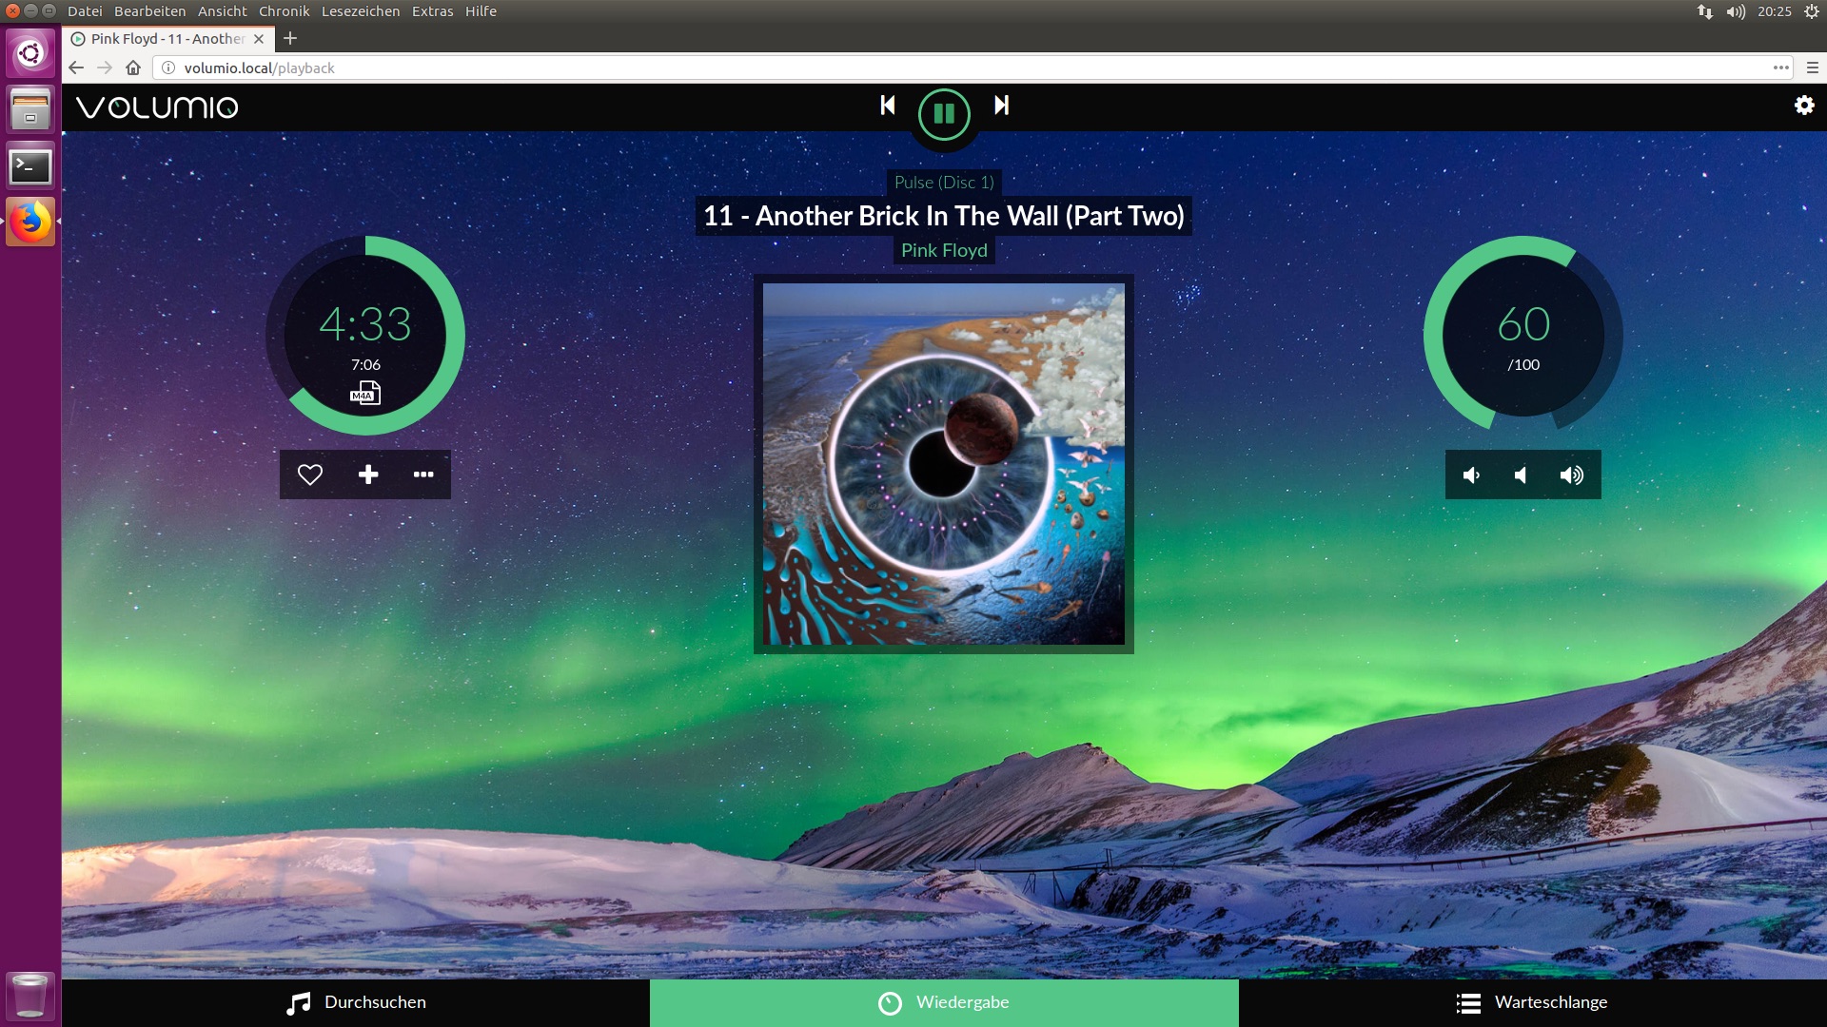Add track to favourites with heart icon

(310, 475)
